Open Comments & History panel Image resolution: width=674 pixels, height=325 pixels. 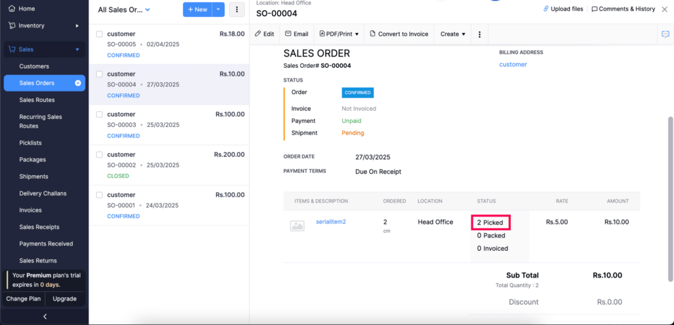(x=623, y=9)
